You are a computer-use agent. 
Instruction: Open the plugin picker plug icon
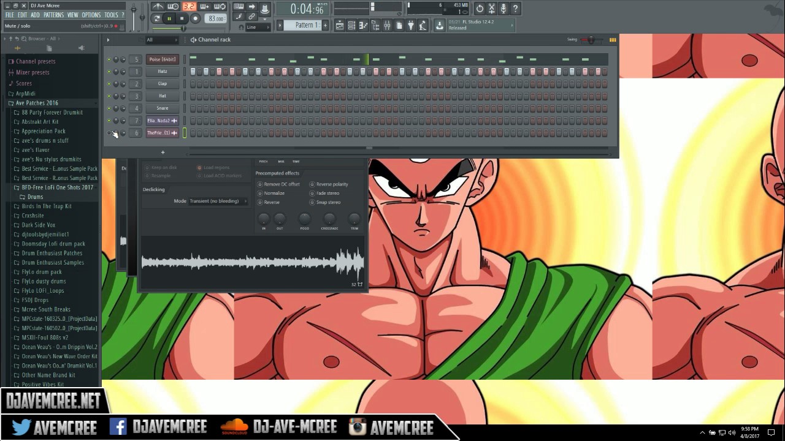[410, 25]
